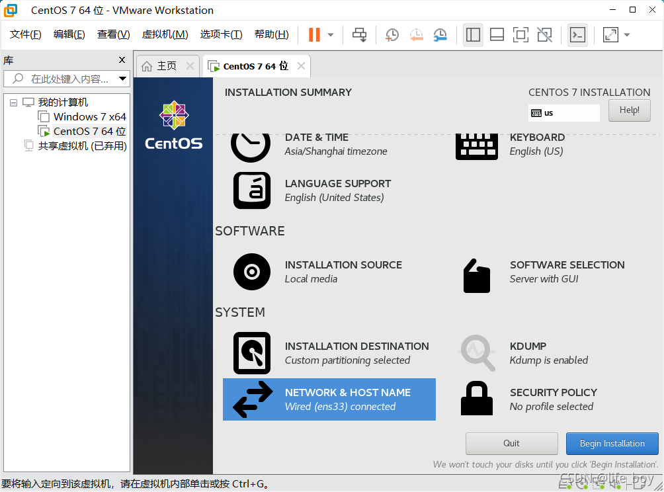Open the snapshot manager icon
This screenshot has width=664, height=492.
pos(440,35)
